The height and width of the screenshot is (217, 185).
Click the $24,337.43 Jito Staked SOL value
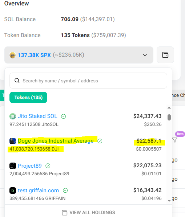point(147,116)
